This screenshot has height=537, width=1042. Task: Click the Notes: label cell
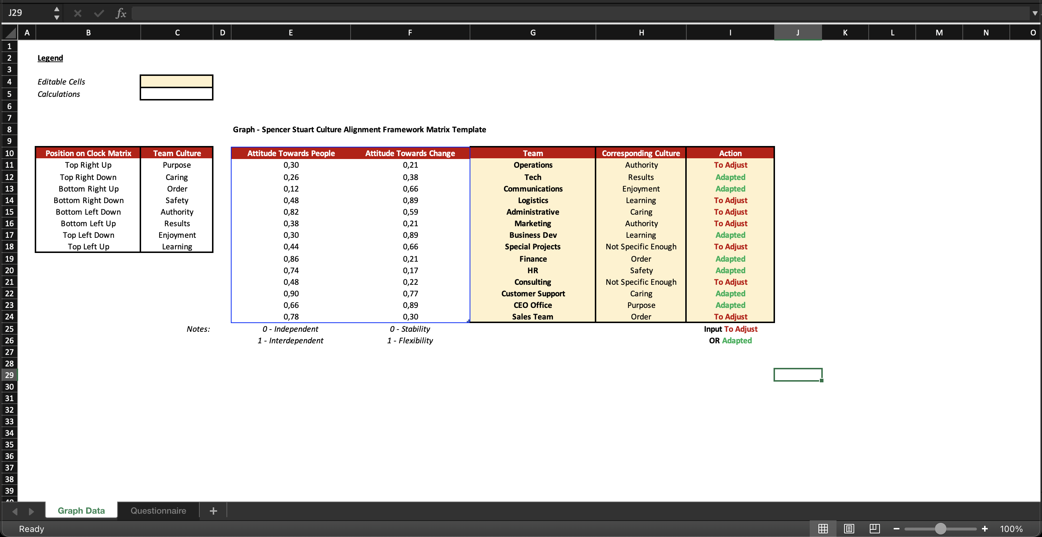tap(198, 329)
